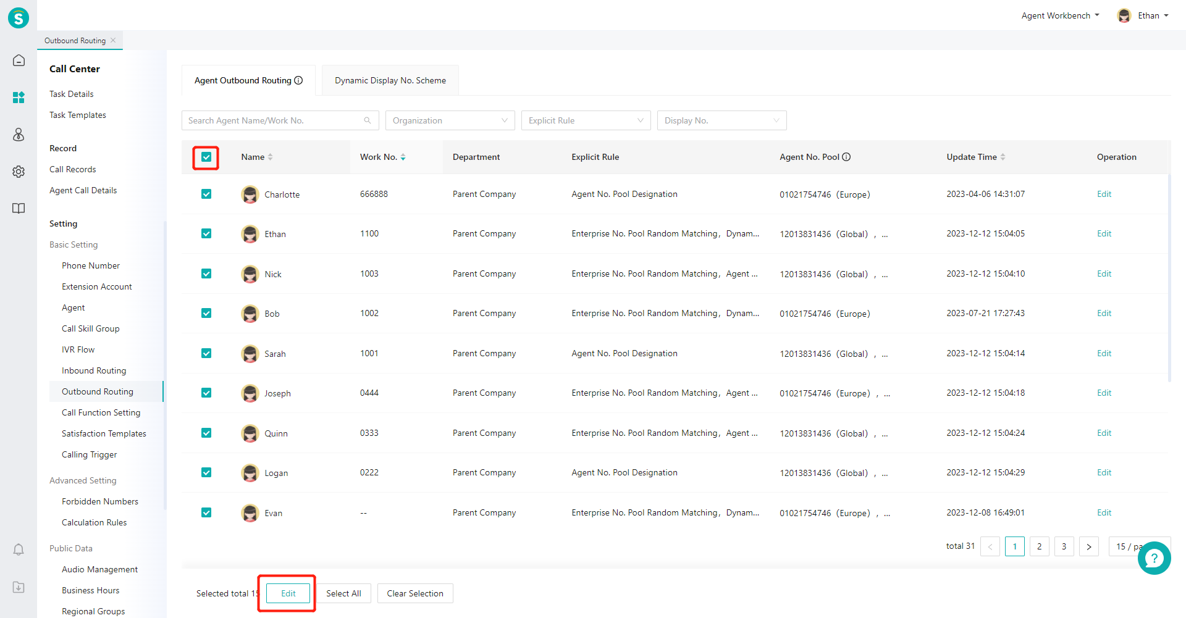Open the download icon at sidebar bottom
The width and height of the screenshot is (1186, 618).
tap(19, 587)
